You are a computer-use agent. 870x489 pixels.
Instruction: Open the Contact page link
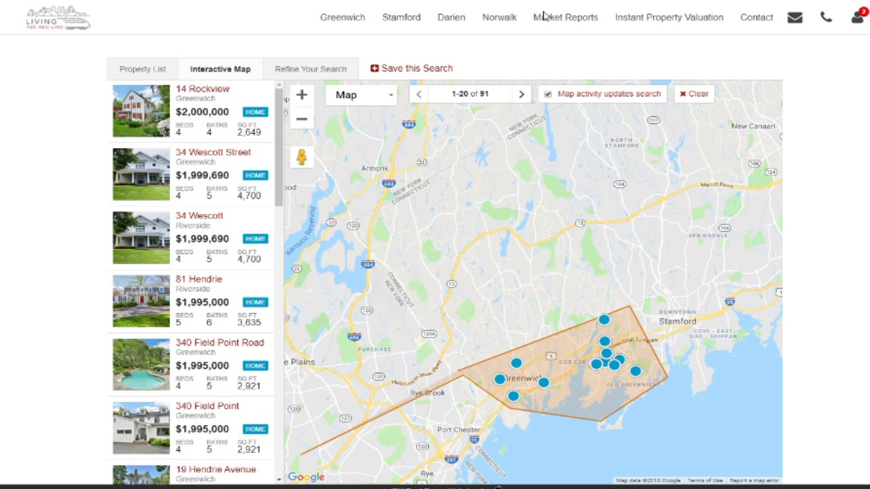click(x=756, y=18)
